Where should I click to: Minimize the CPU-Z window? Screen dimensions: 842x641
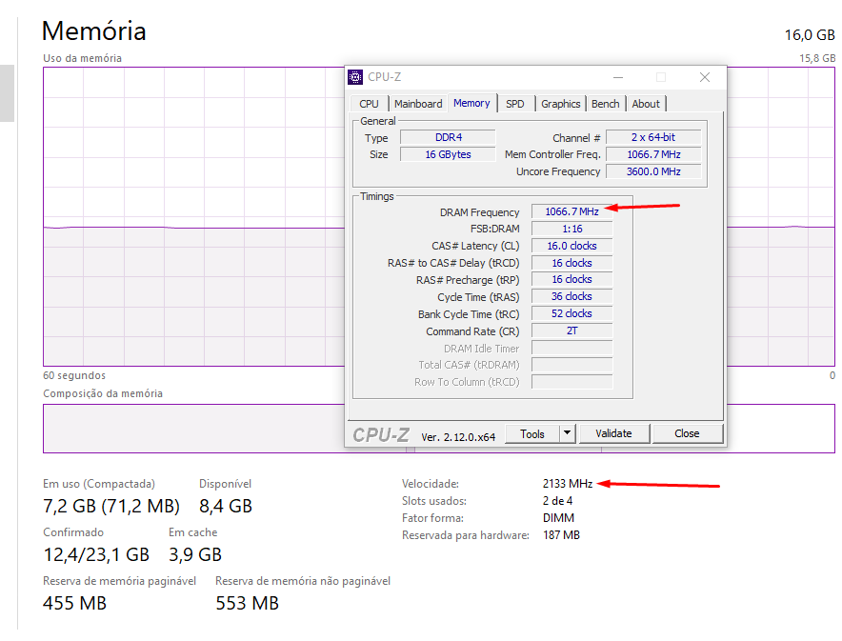pos(618,77)
